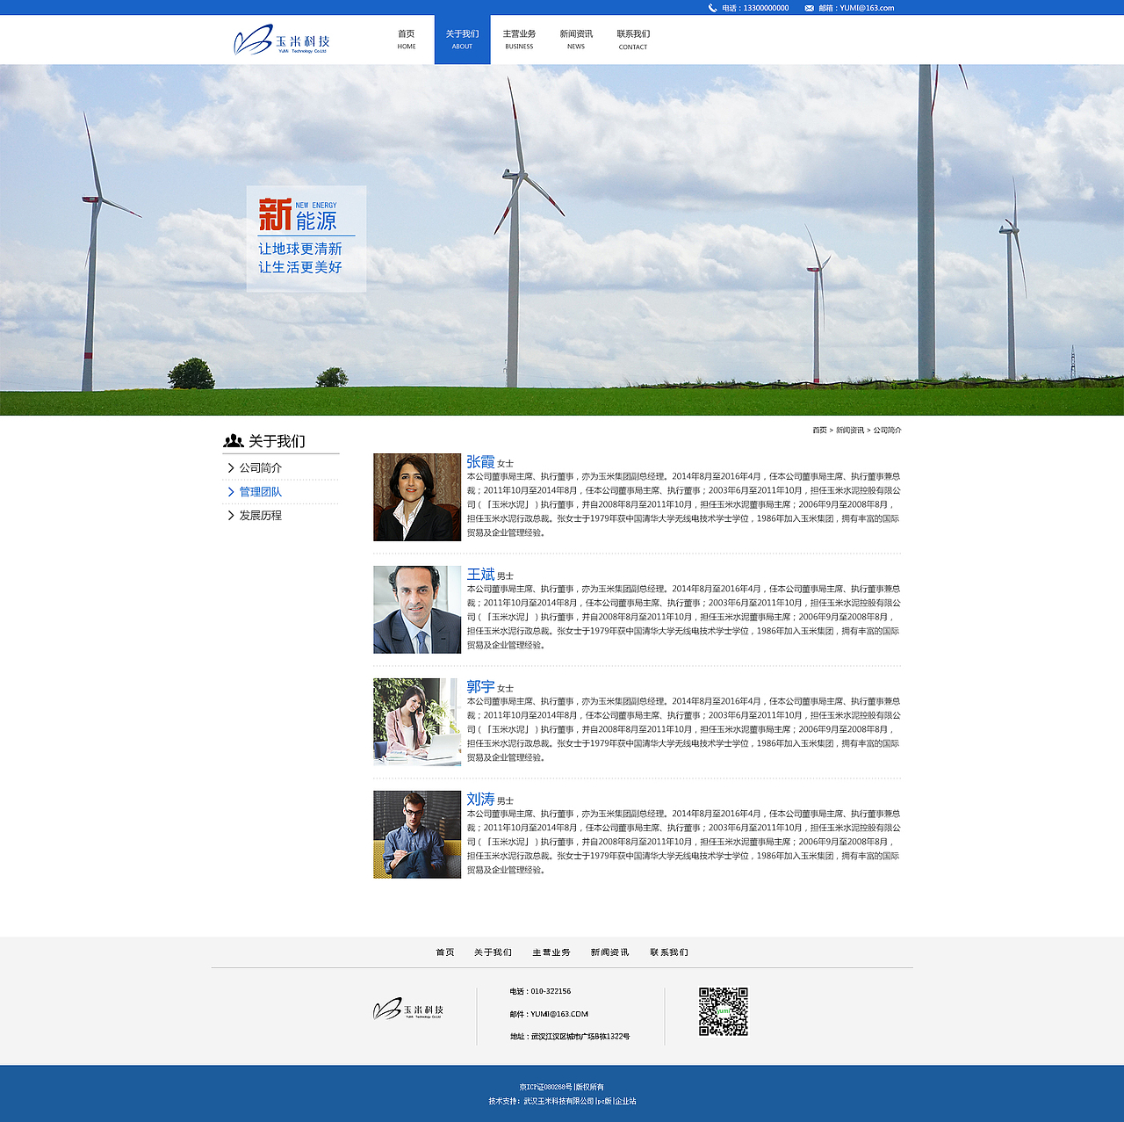Click the Yumi Technology header logo
The width and height of the screenshot is (1124, 1122).
[282, 40]
